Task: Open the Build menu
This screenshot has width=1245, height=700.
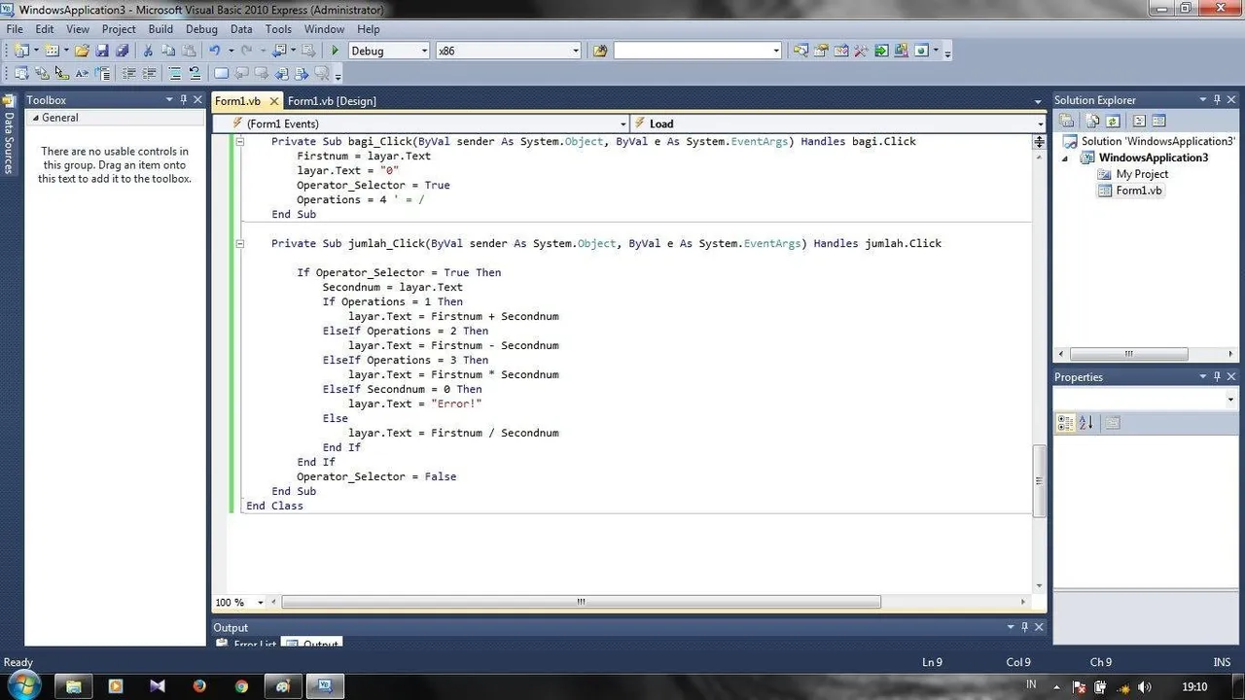Action: pos(160,29)
